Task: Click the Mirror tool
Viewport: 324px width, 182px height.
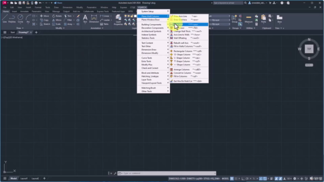Action: click(57, 20)
